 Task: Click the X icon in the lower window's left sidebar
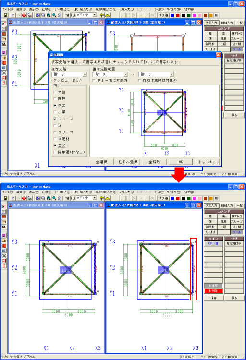click(x=4, y=256)
